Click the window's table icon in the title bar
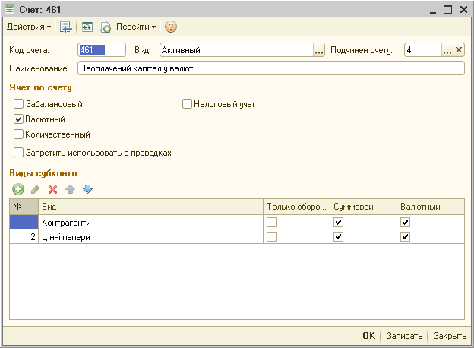The width and height of the screenshot is (474, 348). pyautogui.click(x=10, y=10)
